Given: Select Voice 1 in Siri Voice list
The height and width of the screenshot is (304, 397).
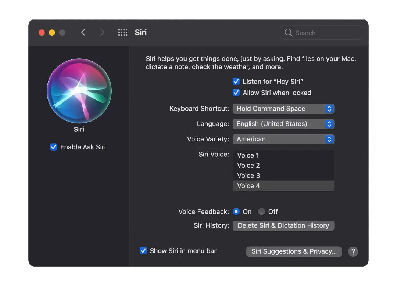Looking at the screenshot, I should [283, 155].
